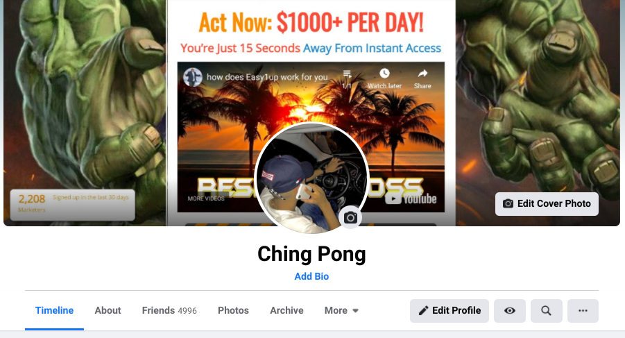Viewport: 625px width, 338px height.
Task: Select the Archive tab
Action: pos(286,310)
